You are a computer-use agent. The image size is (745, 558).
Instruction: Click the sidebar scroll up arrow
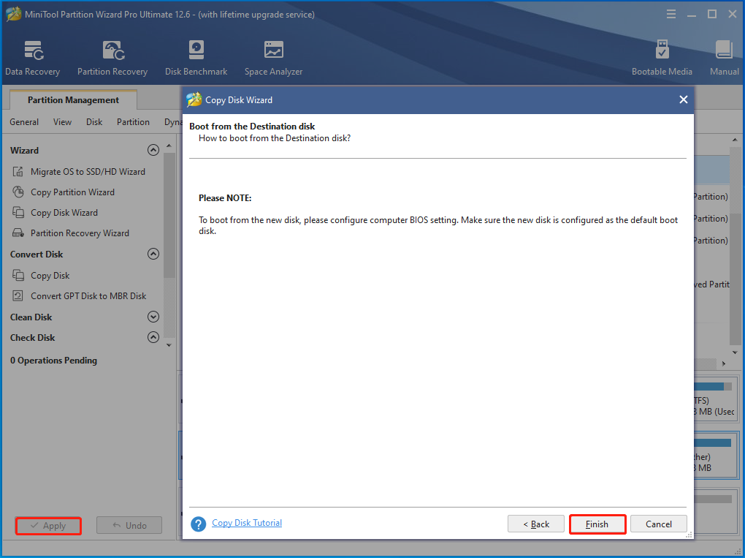click(169, 146)
